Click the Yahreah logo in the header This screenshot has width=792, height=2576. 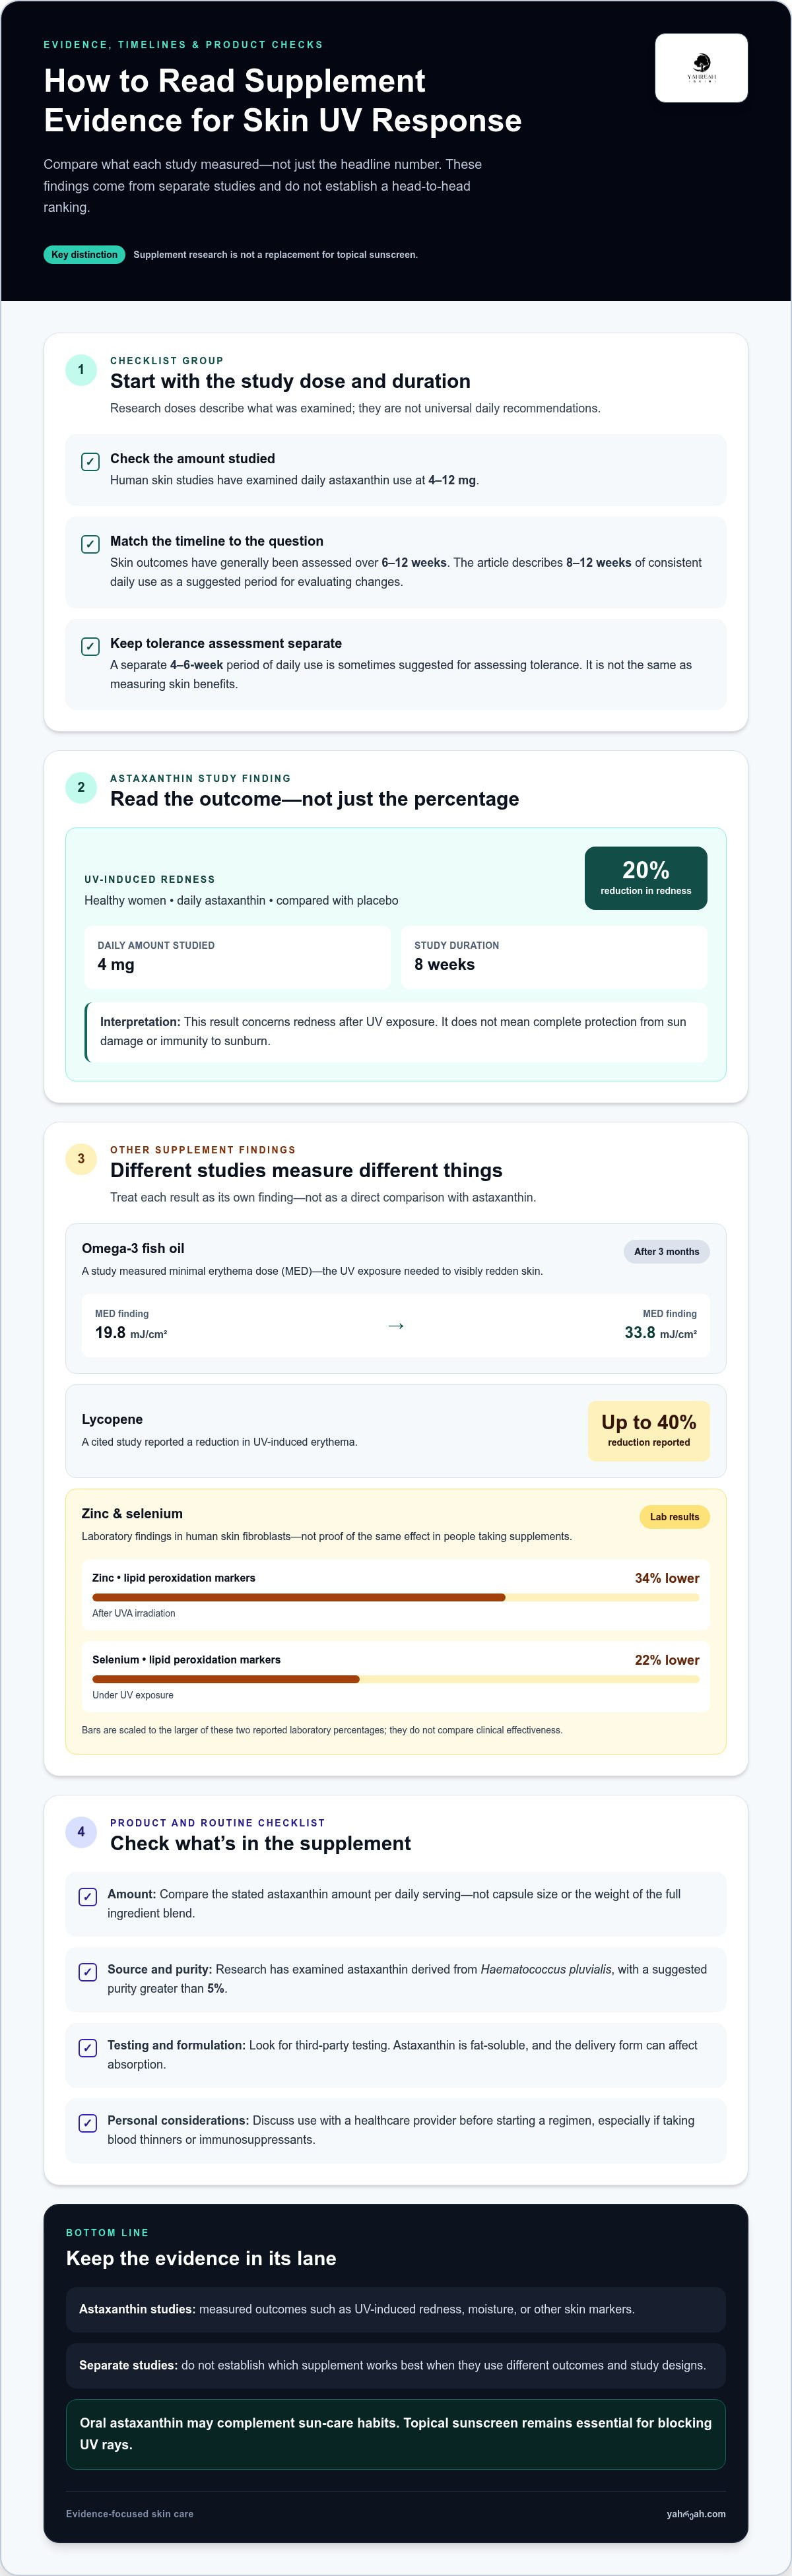[x=701, y=68]
